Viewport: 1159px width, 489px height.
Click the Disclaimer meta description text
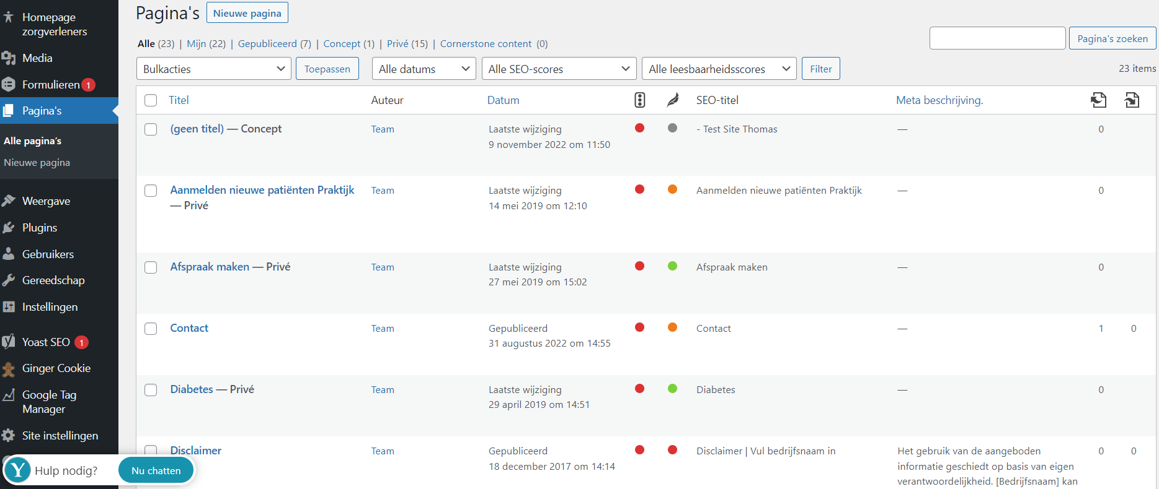(987, 466)
